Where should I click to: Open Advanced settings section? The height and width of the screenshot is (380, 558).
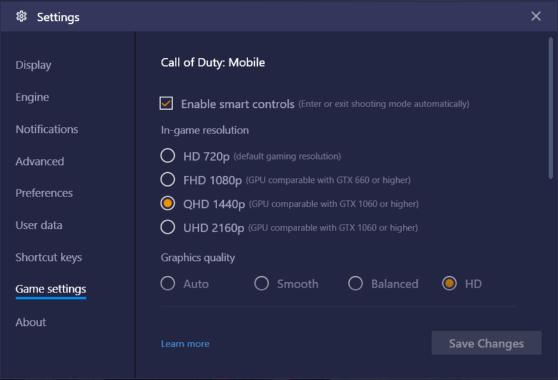click(39, 161)
